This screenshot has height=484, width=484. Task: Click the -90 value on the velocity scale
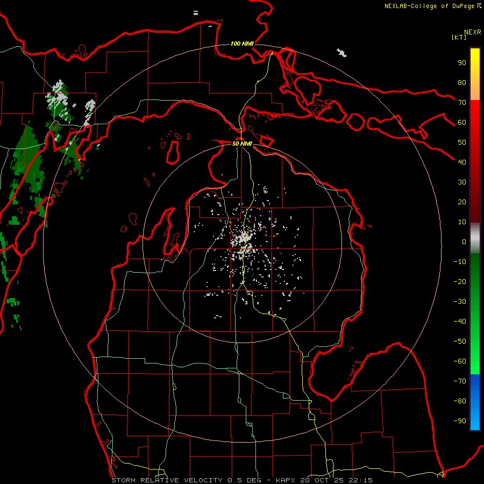pos(460,421)
